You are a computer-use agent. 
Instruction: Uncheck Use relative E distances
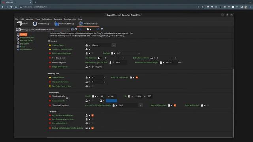(x=93, y=116)
